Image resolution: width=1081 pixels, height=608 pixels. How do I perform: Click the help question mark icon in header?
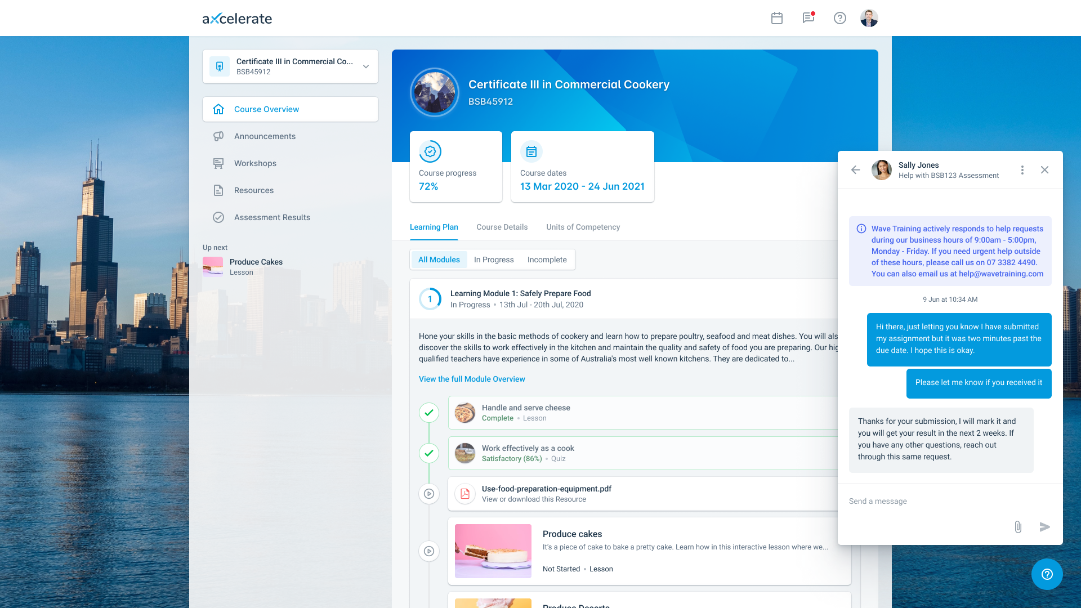click(840, 18)
